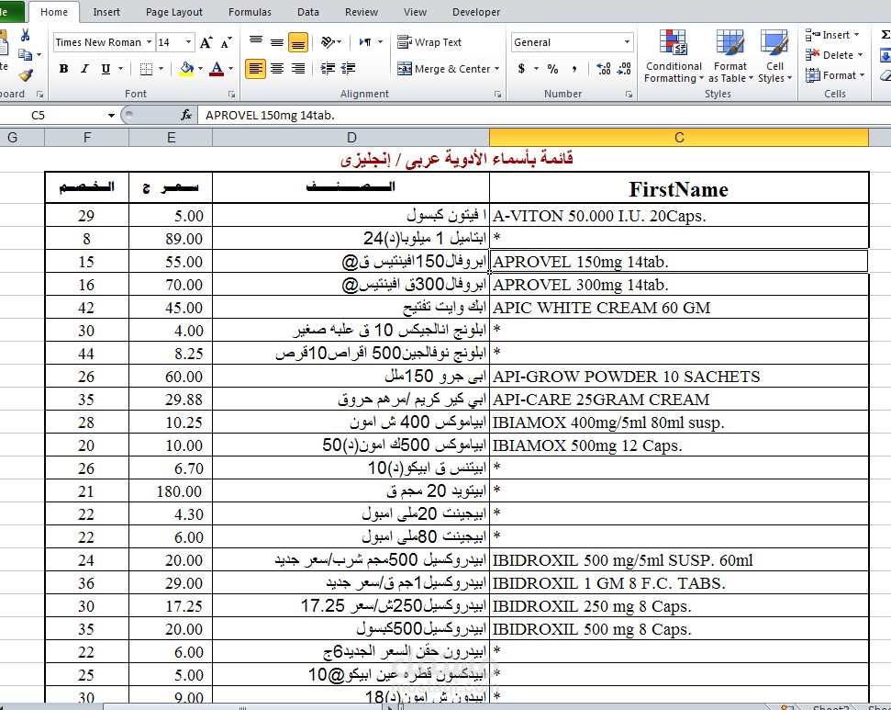Select the Format Painter brush

(x=26, y=74)
